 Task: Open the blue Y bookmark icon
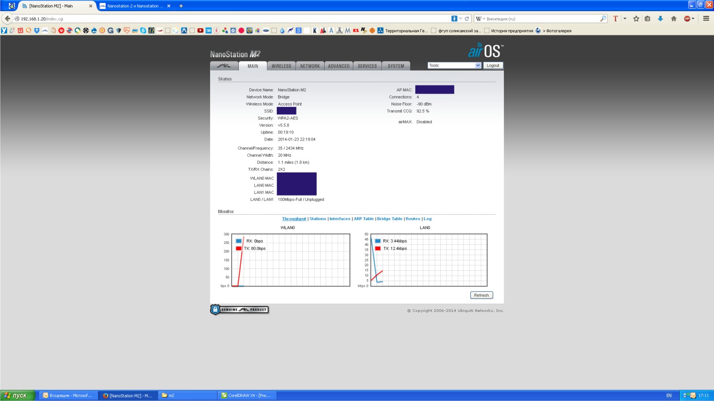4,30
